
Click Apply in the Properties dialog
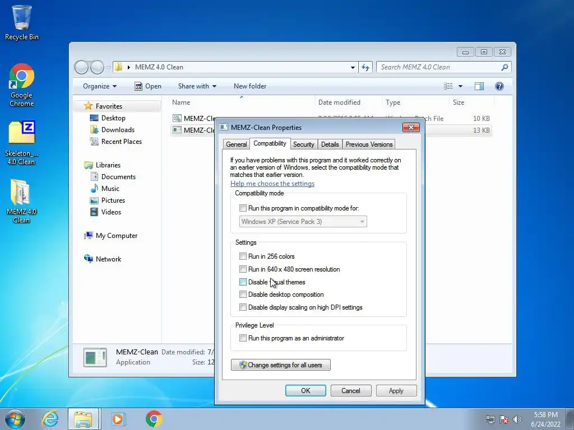click(x=396, y=390)
